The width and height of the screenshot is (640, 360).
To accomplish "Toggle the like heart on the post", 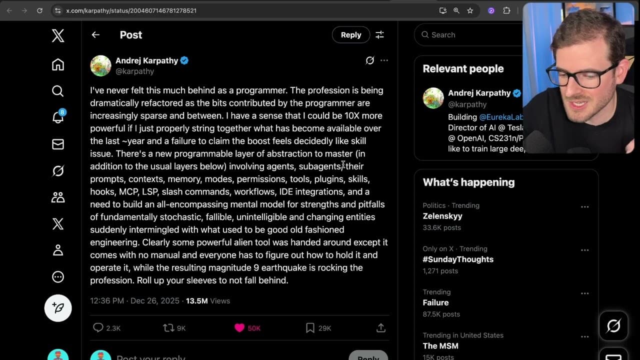I will click(239, 328).
